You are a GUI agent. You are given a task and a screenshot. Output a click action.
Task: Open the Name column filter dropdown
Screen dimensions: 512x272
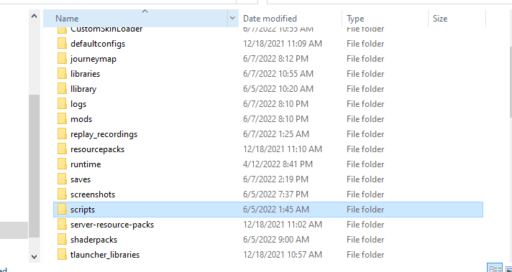(x=232, y=18)
